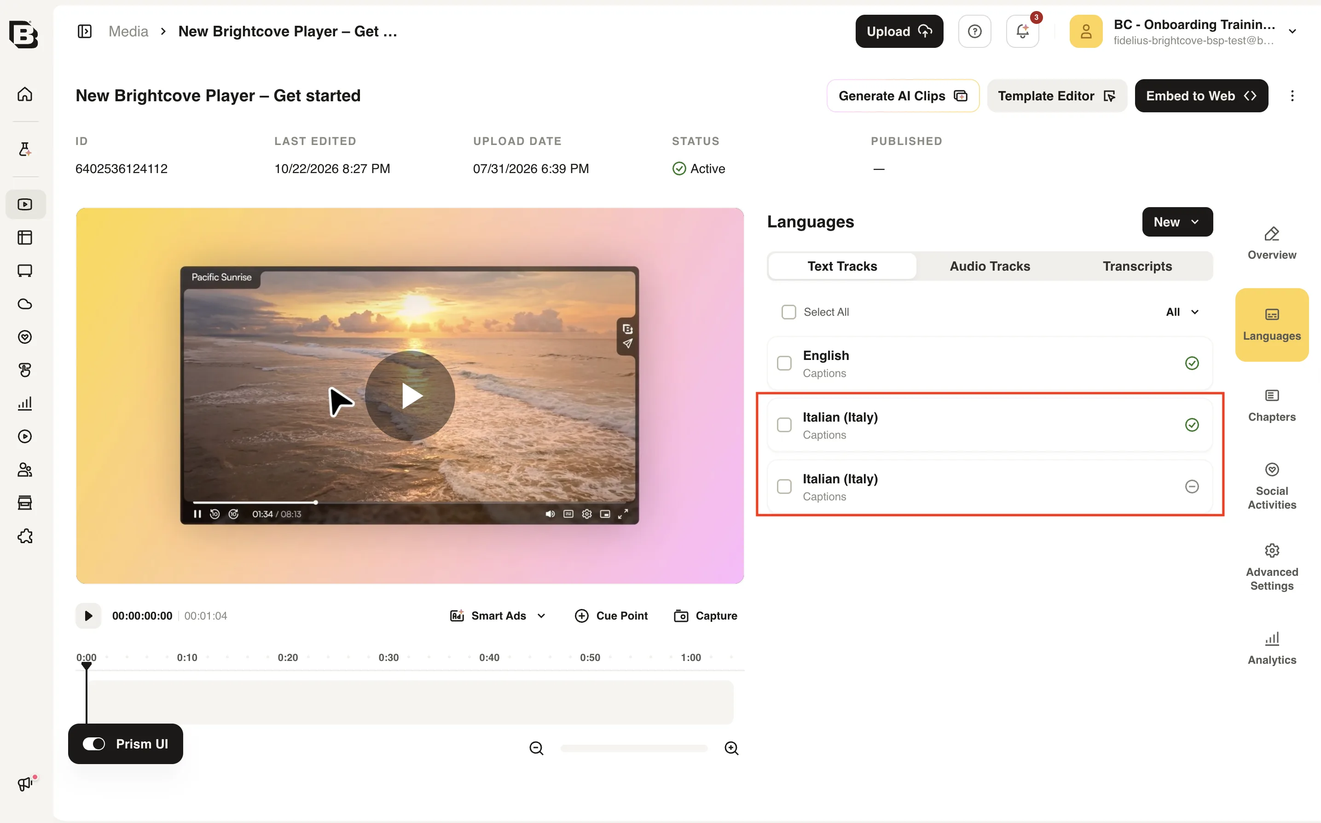
Task: Expand the New languages dropdown
Action: click(x=1177, y=222)
